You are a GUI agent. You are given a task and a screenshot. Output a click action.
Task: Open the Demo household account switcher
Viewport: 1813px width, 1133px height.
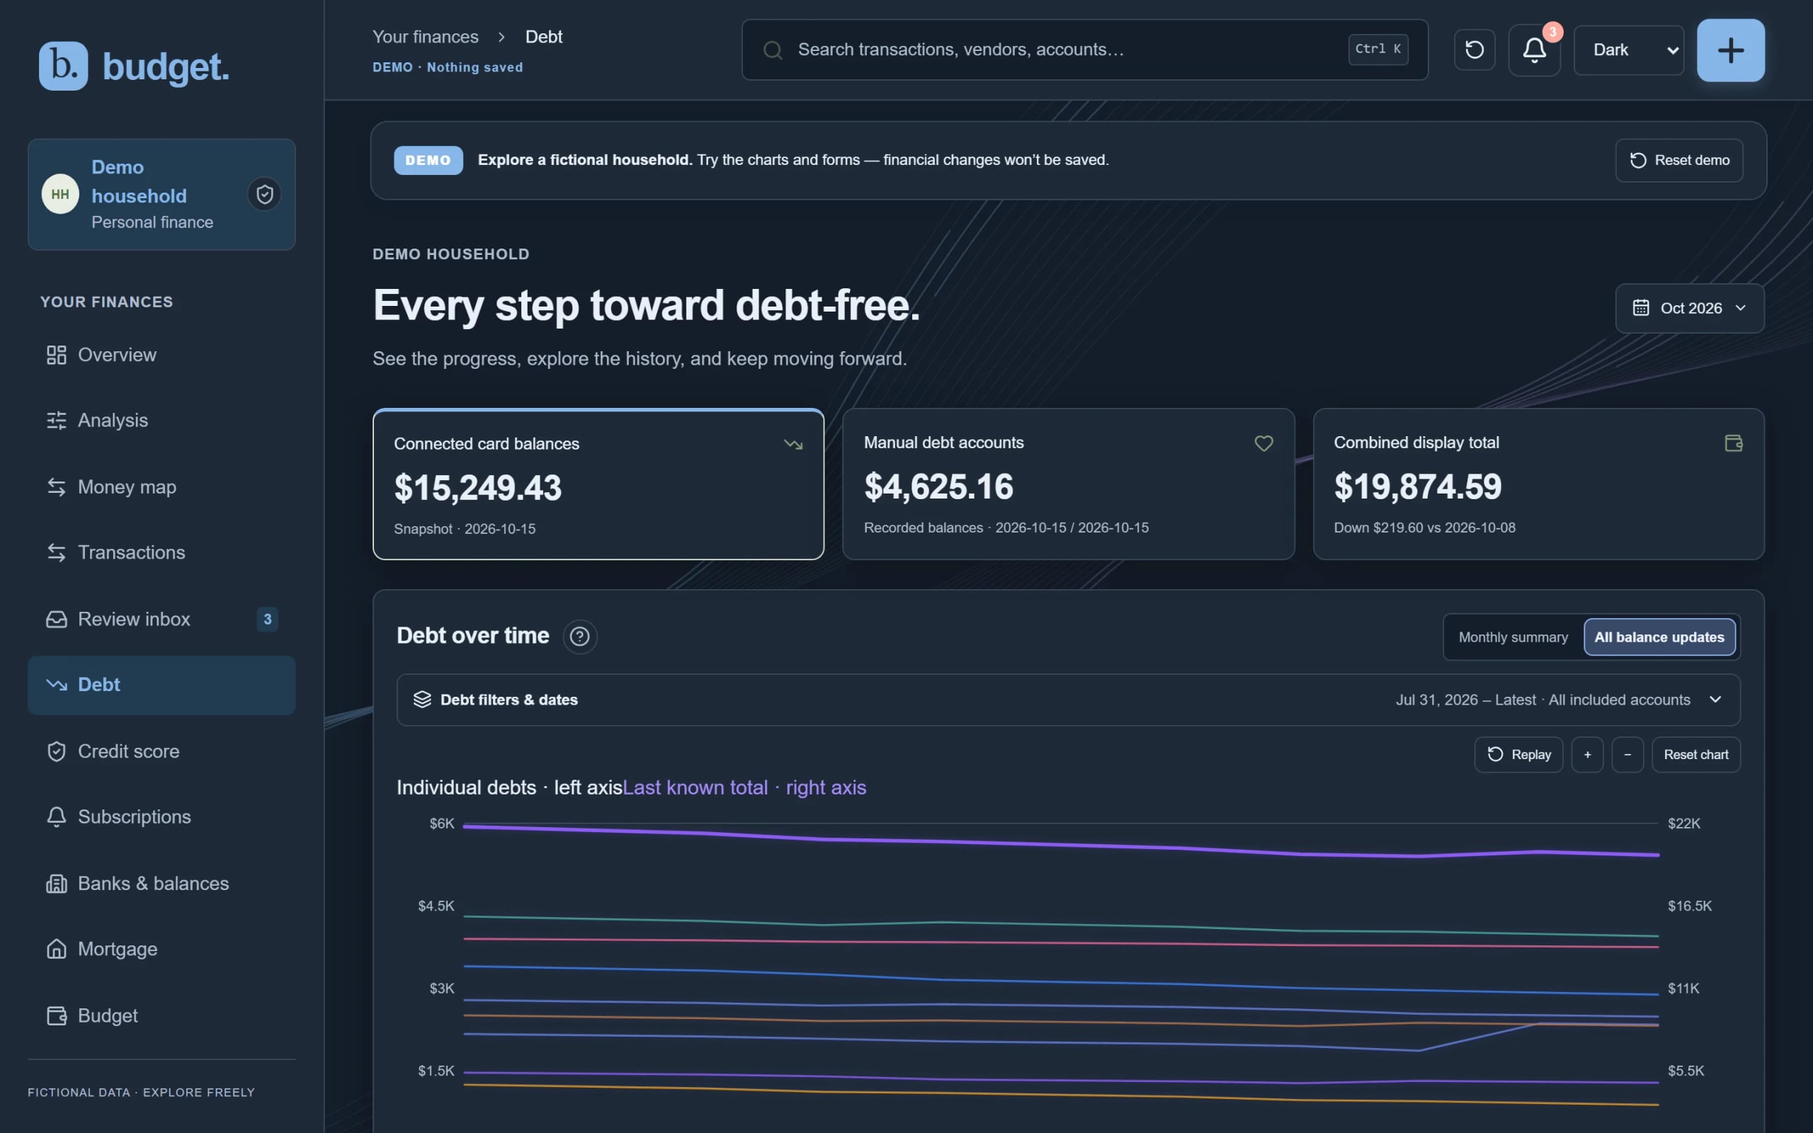161,194
